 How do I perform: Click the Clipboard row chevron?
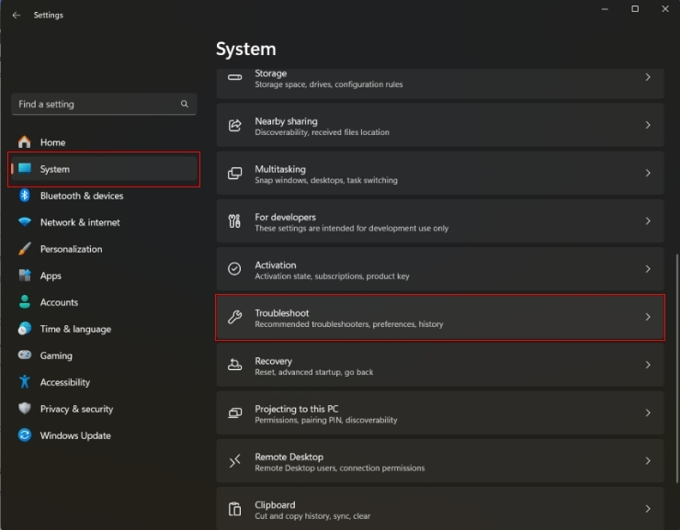648,509
